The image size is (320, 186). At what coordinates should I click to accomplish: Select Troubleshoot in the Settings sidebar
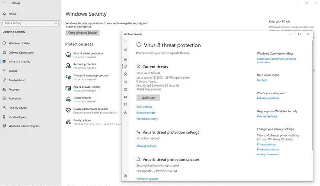point(17,80)
